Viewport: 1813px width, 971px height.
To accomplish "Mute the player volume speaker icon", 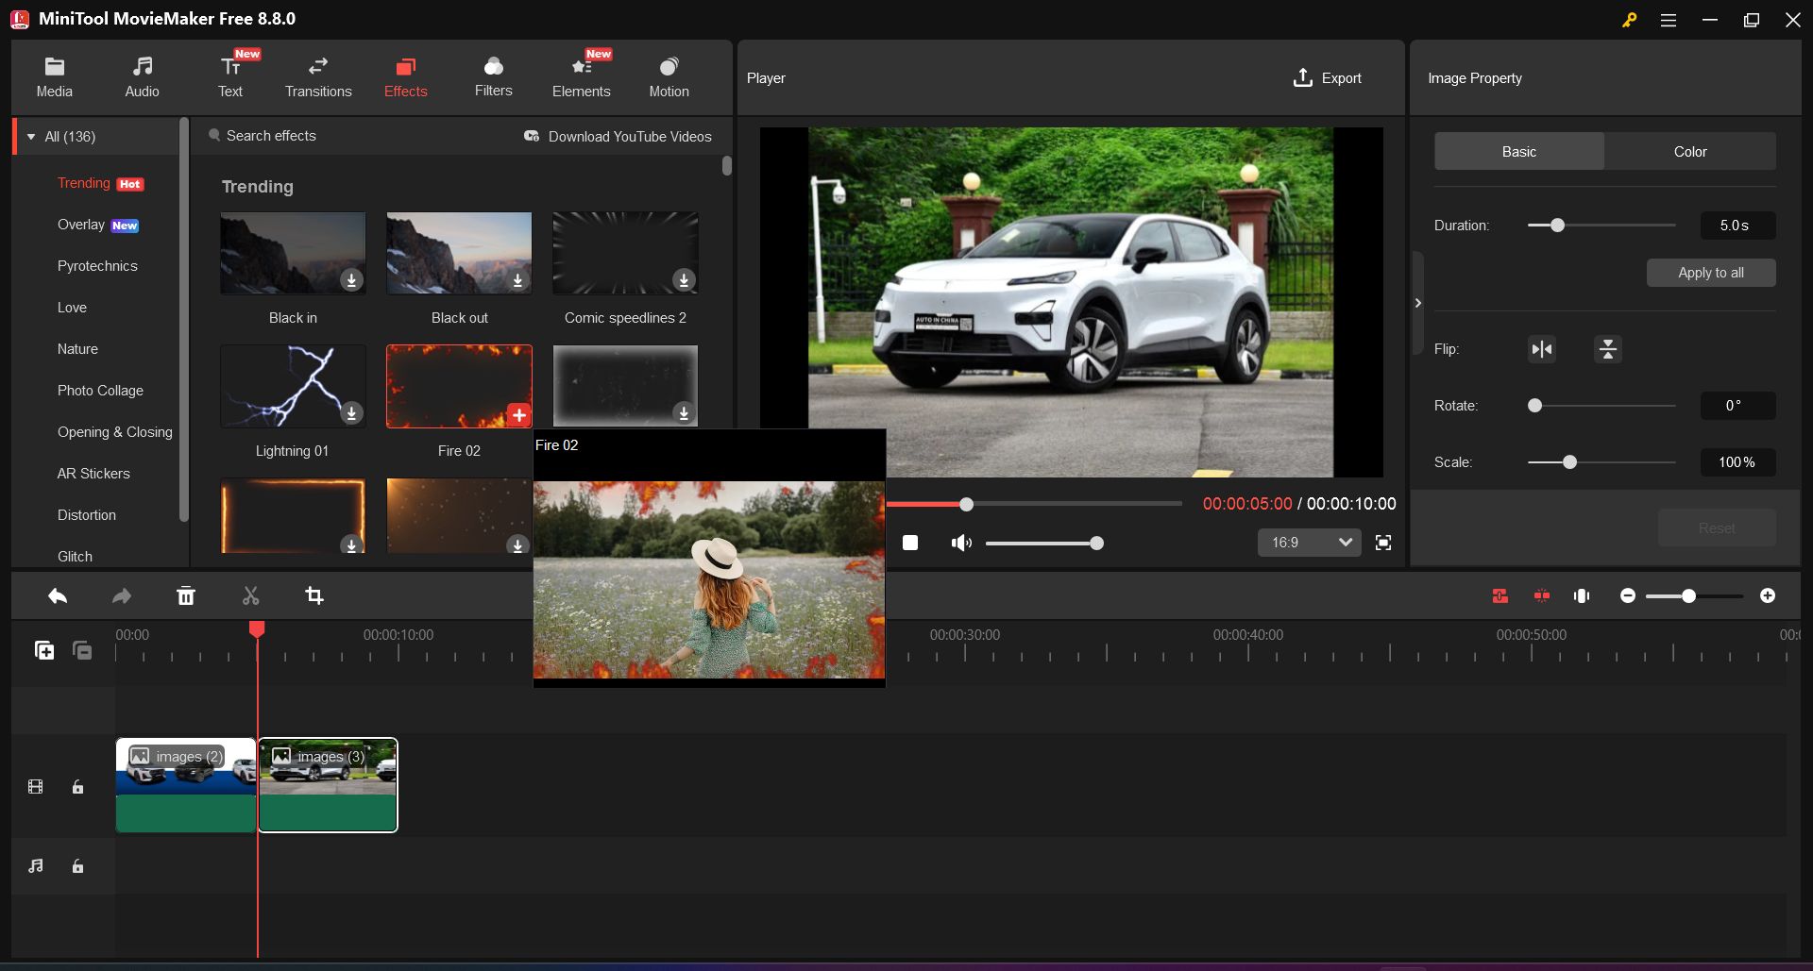I will tap(961, 543).
